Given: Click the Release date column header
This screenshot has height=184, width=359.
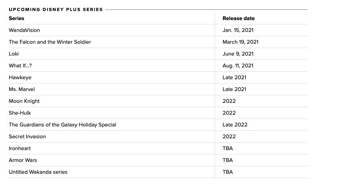Looking at the screenshot, I should click(x=238, y=19).
